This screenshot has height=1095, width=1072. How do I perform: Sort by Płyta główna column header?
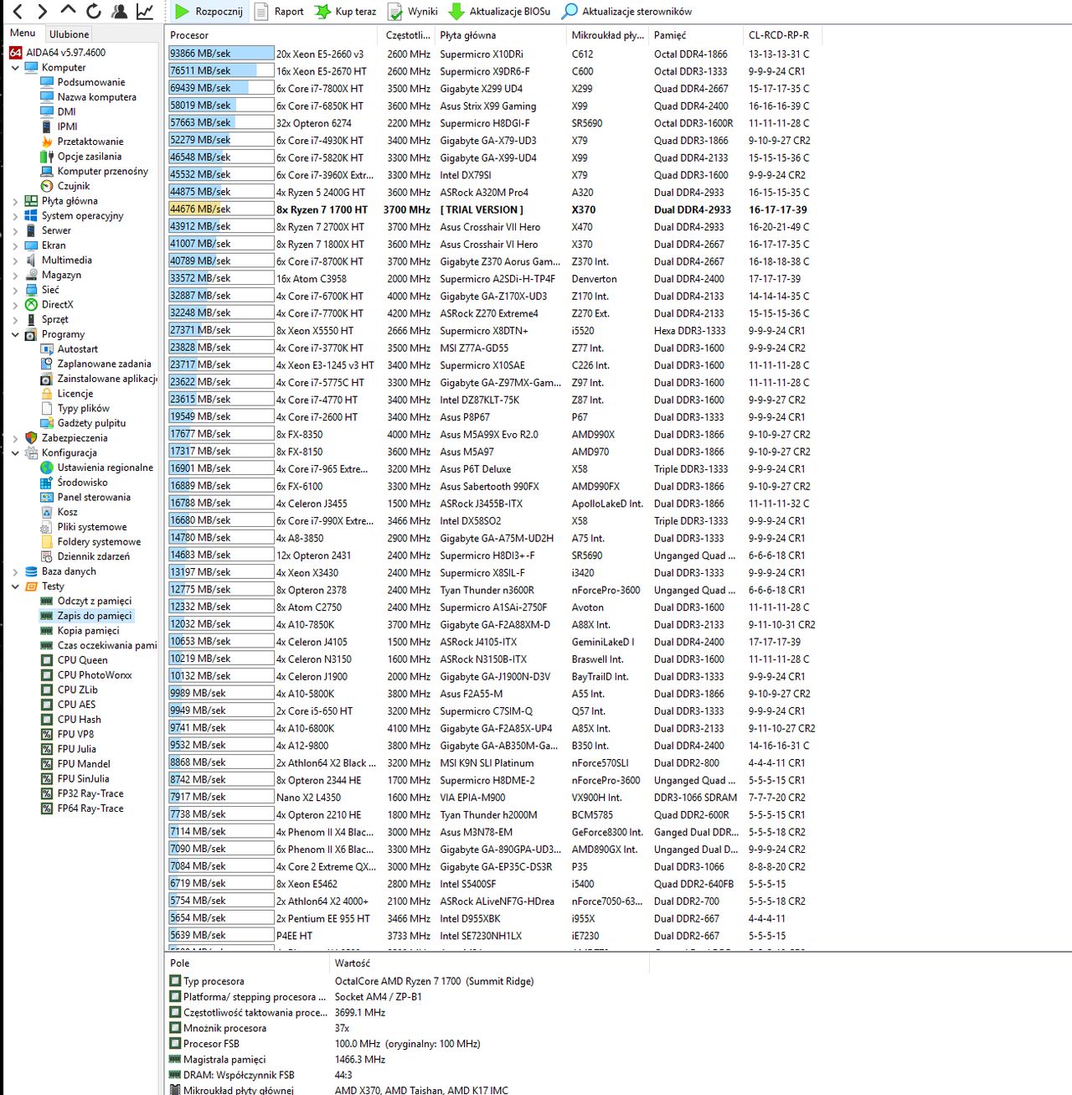point(501,35)
